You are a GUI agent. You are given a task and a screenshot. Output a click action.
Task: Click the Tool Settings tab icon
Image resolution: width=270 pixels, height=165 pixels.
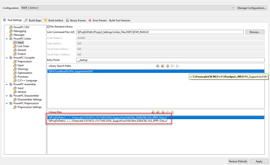(x=5, y=20)
